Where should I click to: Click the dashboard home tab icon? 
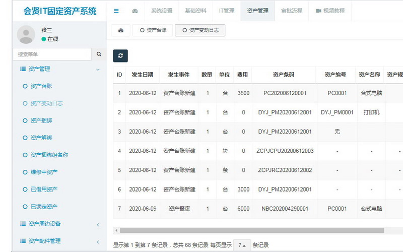pos(120,30)
